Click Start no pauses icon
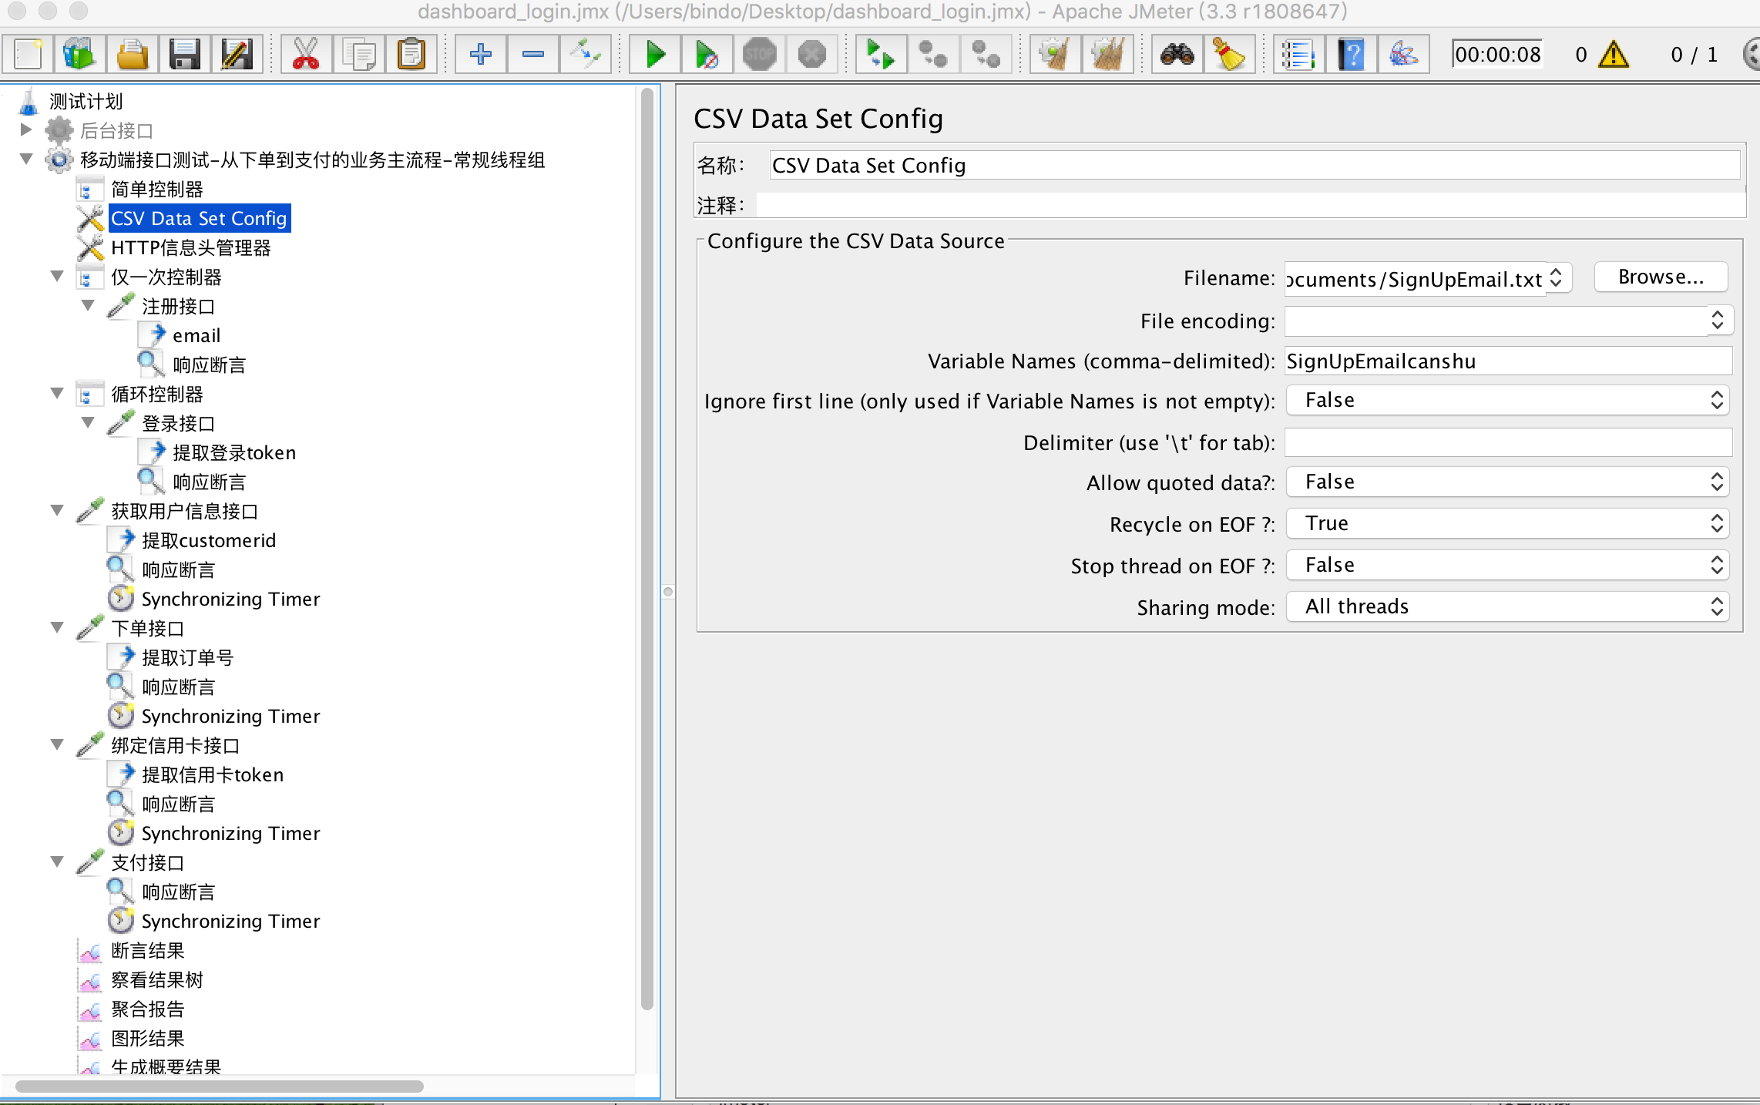Image resolution: width=1760 pixels, height=1105 pixels. click(x=707, y=54)
